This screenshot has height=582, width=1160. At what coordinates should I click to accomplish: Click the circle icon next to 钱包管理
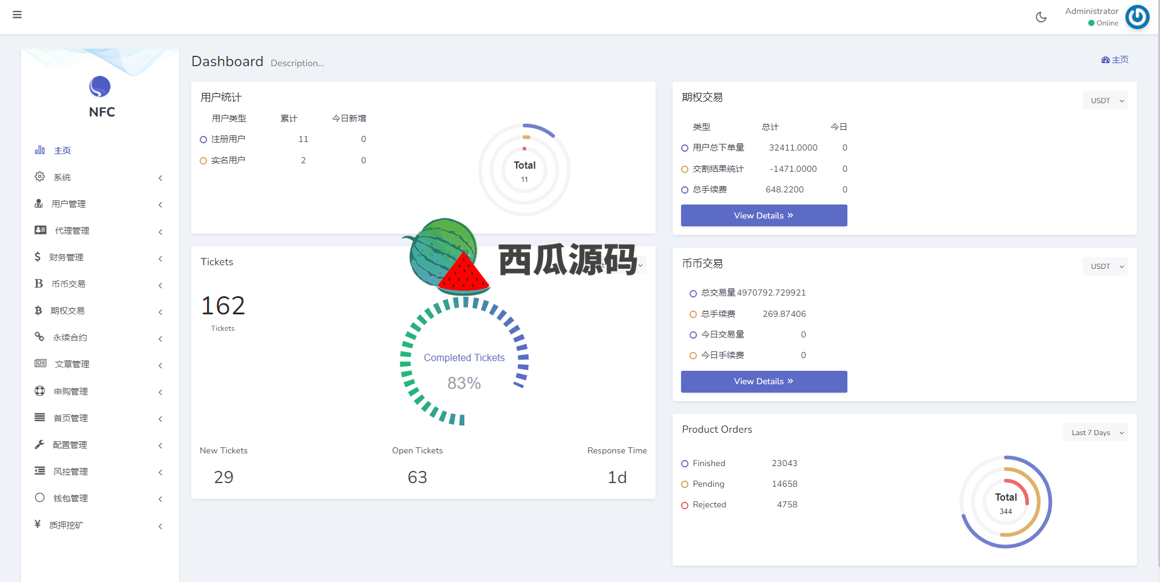pyautogui.click(x=40, y=498)
